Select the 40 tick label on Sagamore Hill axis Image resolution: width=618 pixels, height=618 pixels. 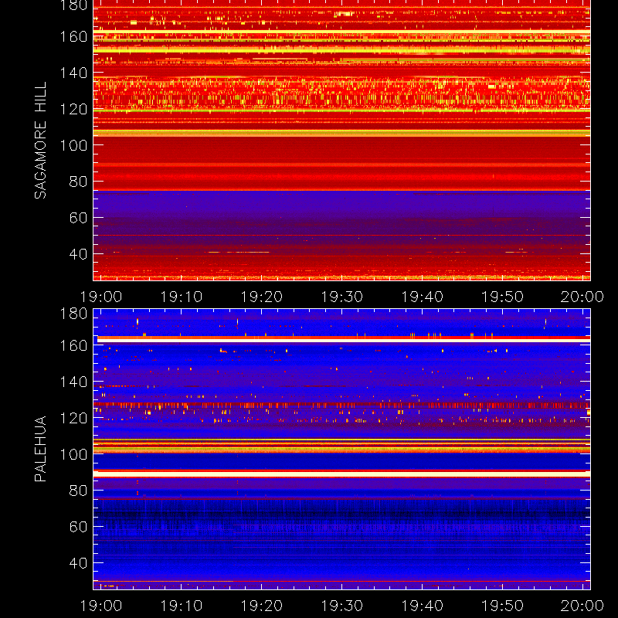79,254
